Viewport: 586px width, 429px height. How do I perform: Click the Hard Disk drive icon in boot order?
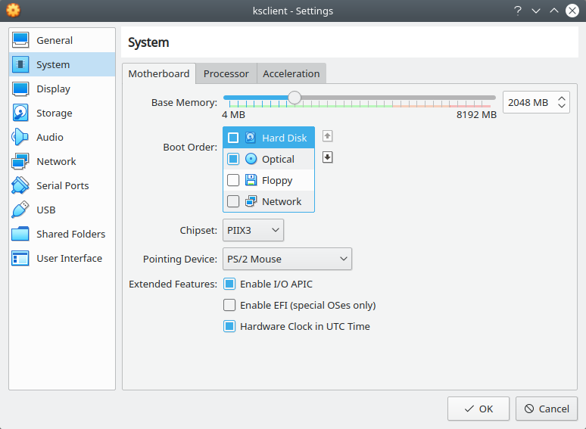pos(251,138)
